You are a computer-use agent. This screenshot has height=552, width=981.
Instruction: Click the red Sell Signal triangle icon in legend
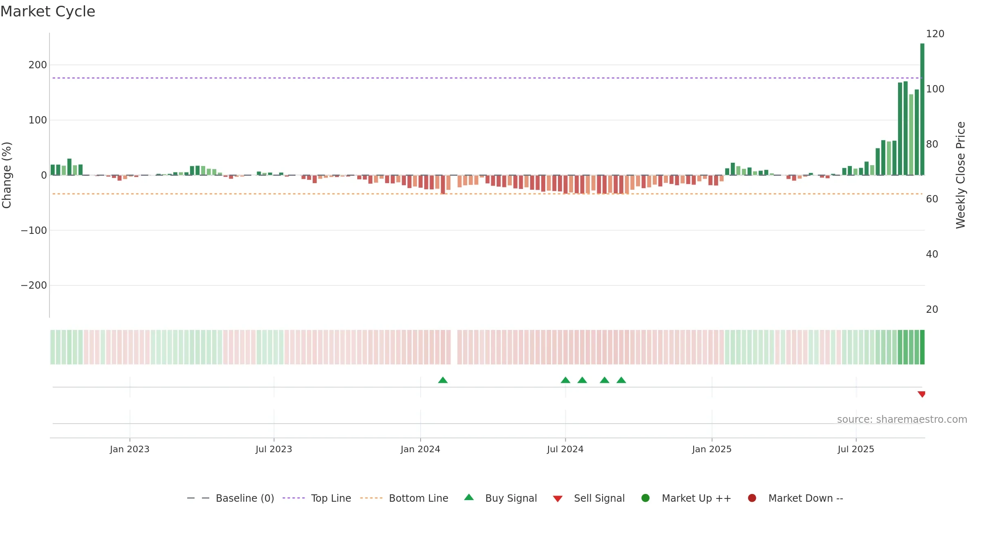point(558,498)
